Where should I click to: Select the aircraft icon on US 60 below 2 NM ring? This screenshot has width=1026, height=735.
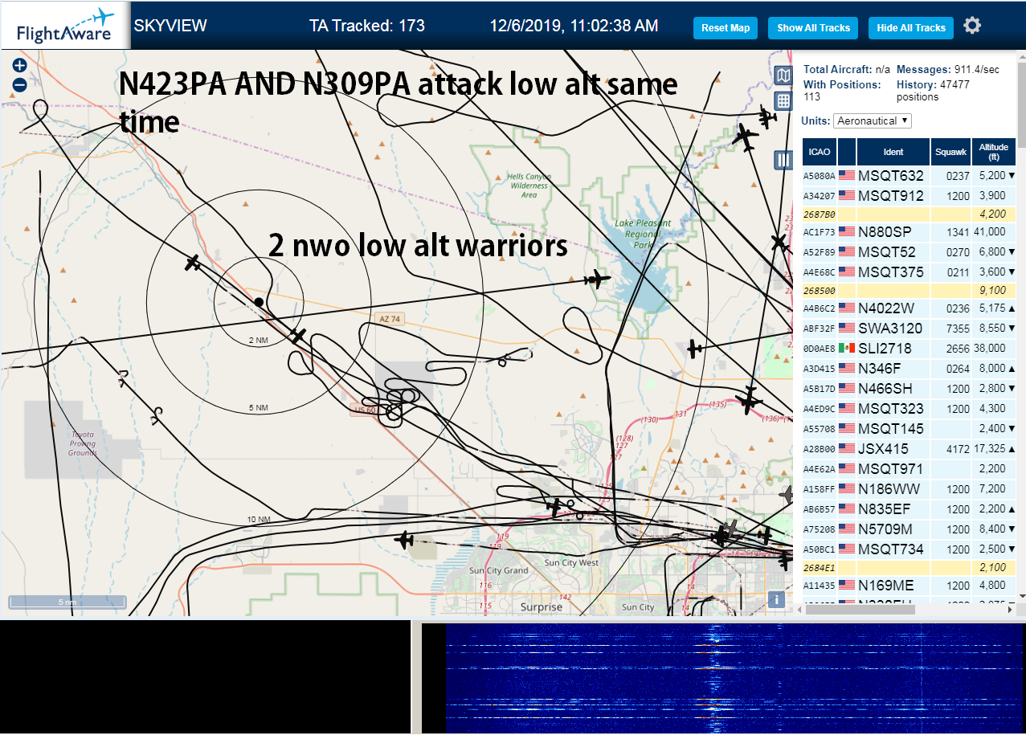[x=298, y=335]
